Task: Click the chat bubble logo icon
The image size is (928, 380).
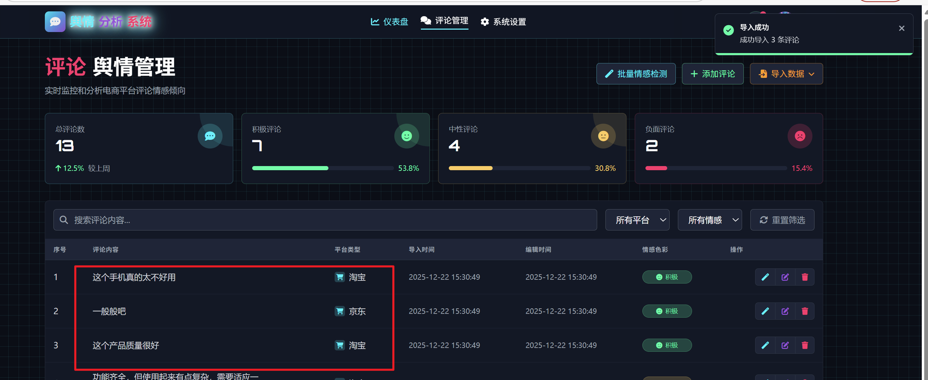Action: tap(55, 22)
